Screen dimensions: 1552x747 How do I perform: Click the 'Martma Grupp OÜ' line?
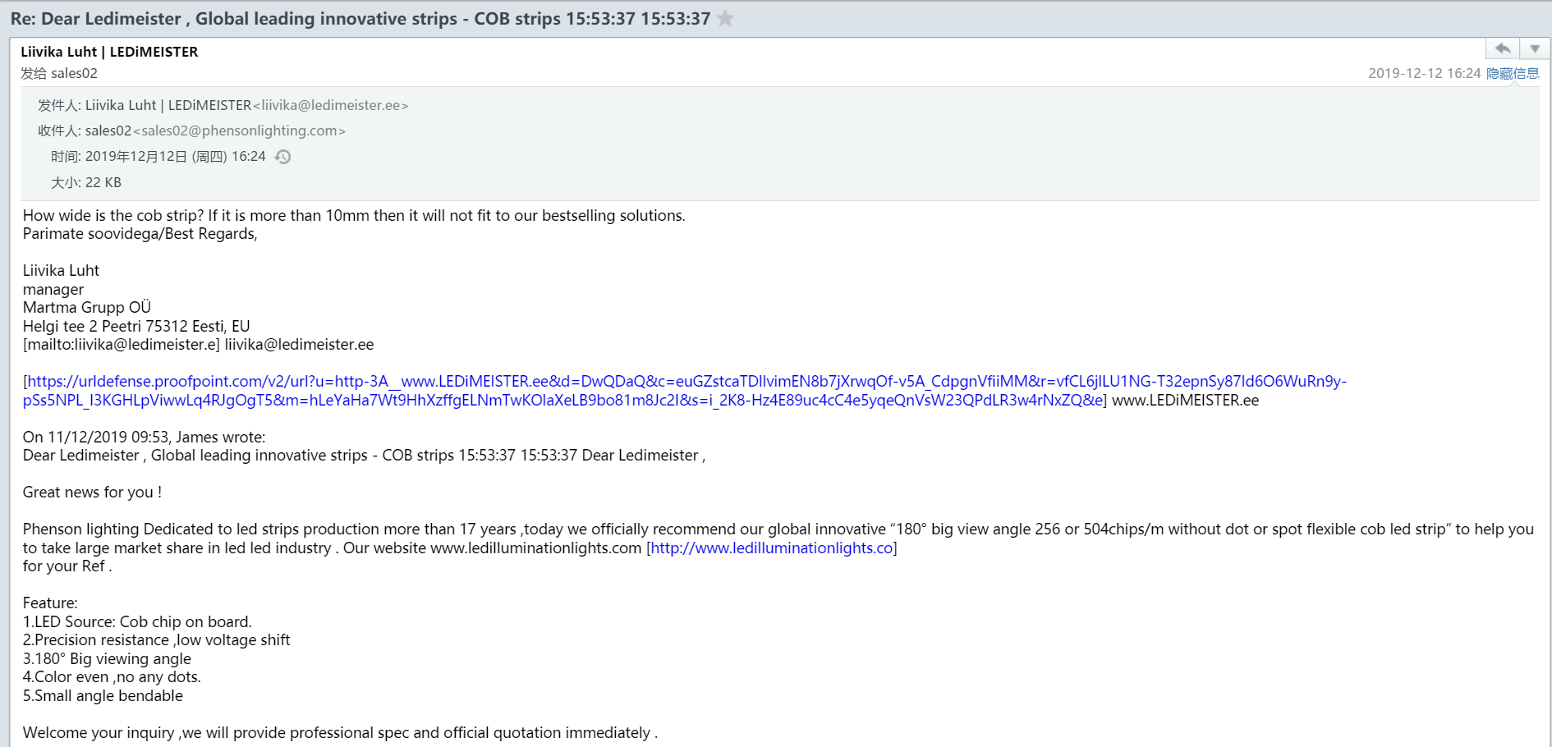click(87, 307)
